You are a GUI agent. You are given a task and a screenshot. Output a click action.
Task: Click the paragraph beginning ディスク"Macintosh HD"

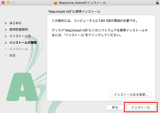pos(100,33)
